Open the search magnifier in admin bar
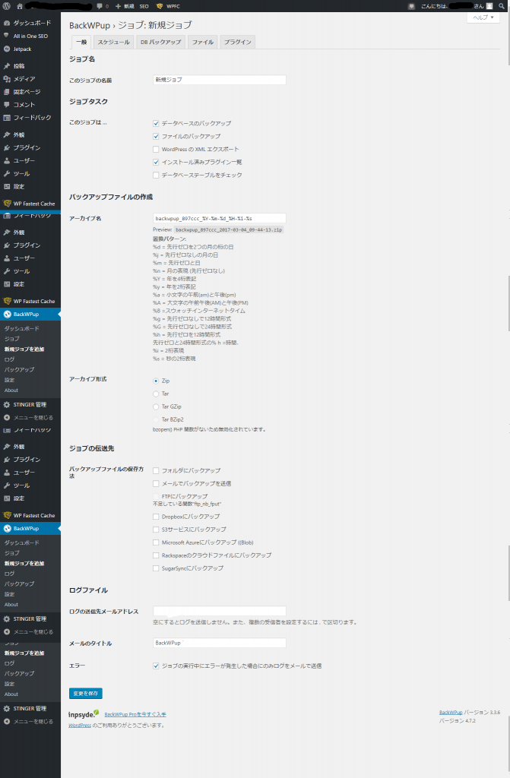The height and width of the screenshot is (778, 510). pos(502,6)
